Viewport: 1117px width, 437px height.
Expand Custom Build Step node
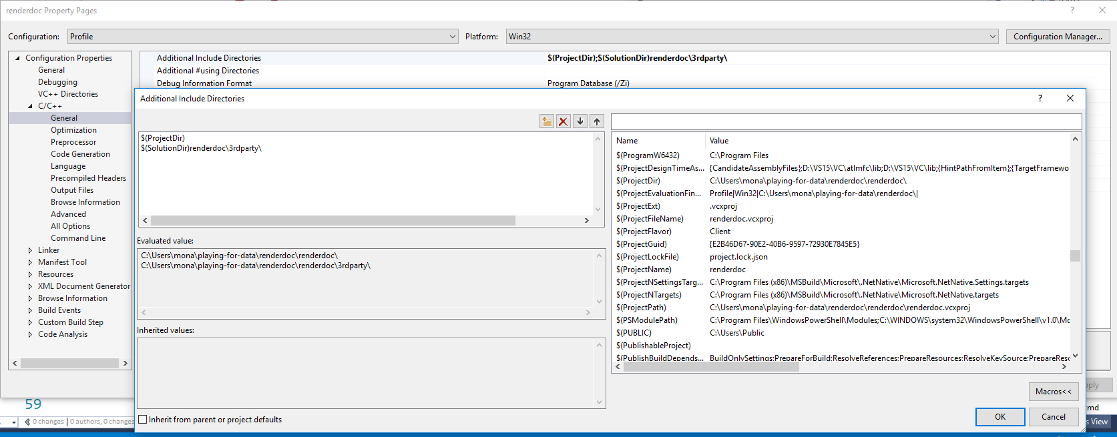tap(30, 322)
